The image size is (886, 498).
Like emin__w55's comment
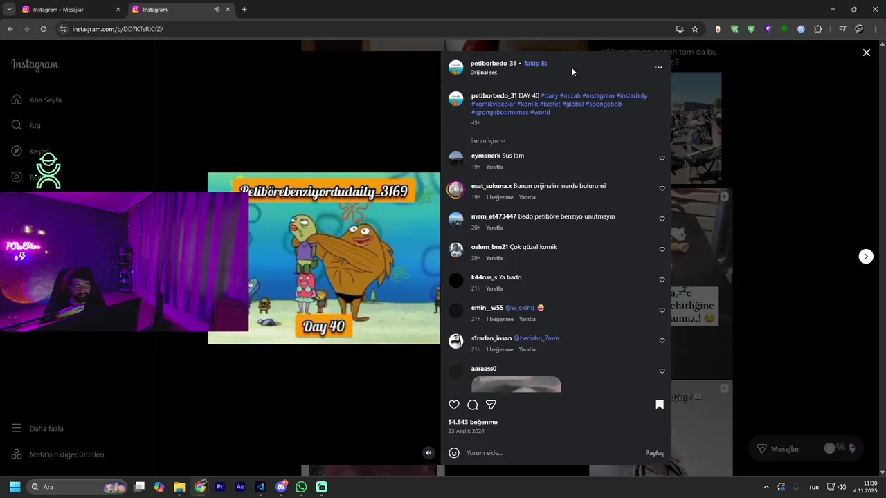[662, 311]
